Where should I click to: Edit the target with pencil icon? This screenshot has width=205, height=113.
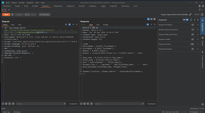(x=190, y=15)
